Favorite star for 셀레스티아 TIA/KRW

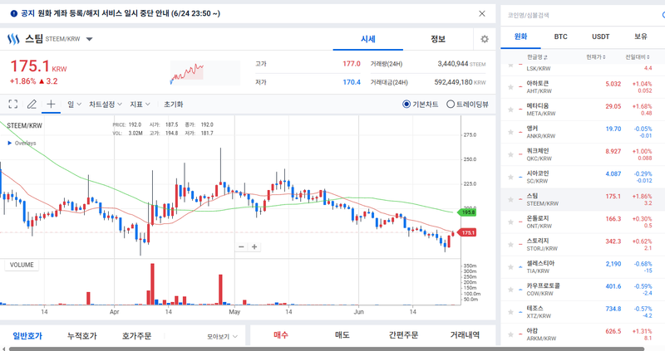510,267
